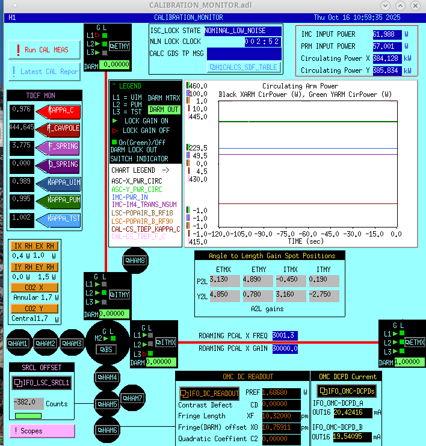The image size is (426, 446).
Task: Open the HAM1 chamber circle
Action: 18,343
